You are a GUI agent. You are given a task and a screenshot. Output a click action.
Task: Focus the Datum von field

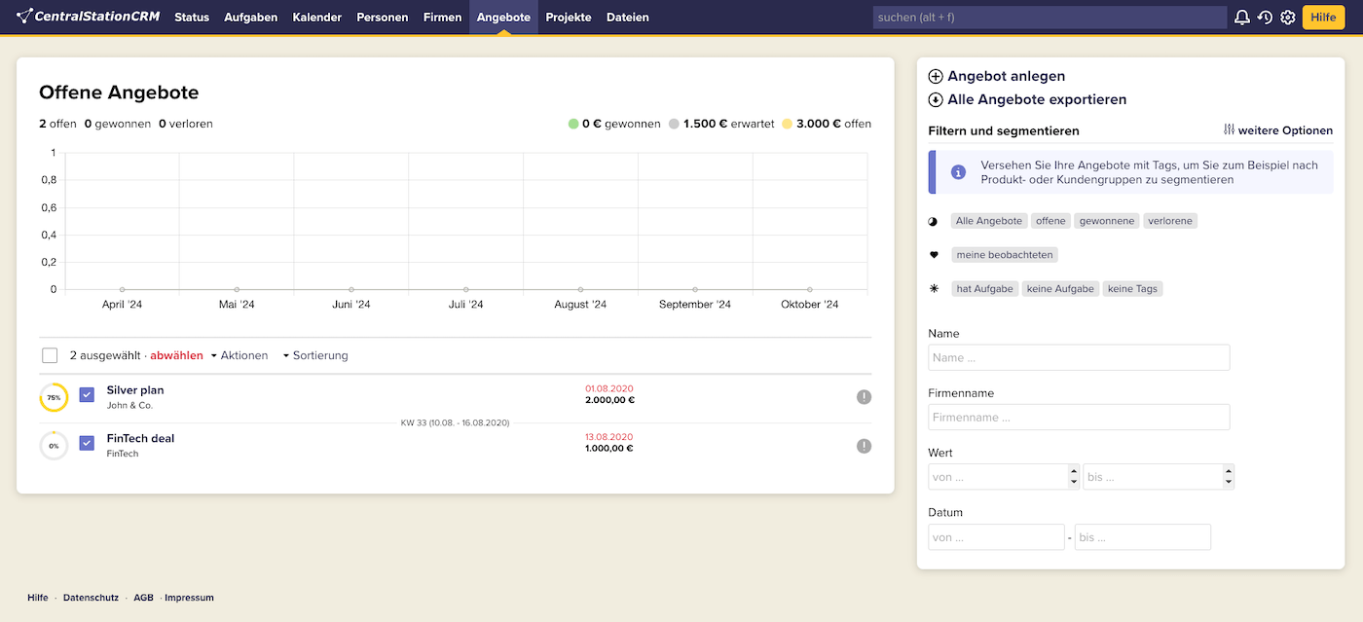pos(996,537)
